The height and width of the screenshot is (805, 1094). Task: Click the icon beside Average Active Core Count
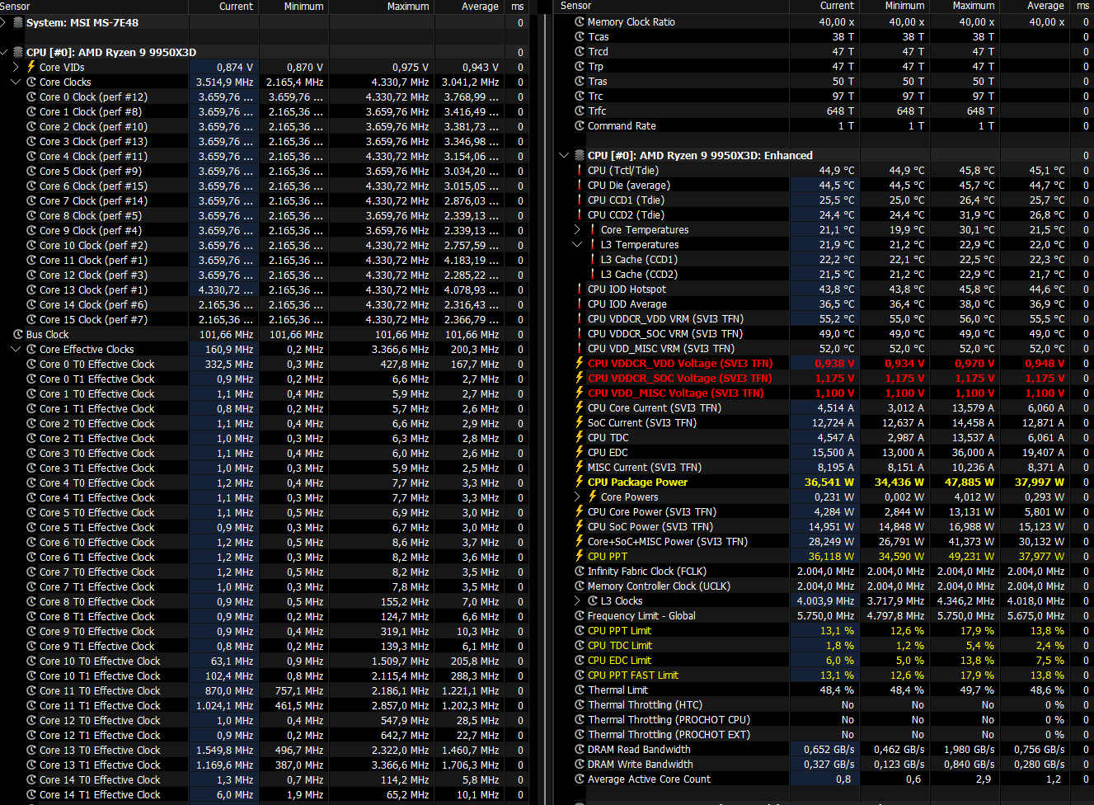[580, 779]
